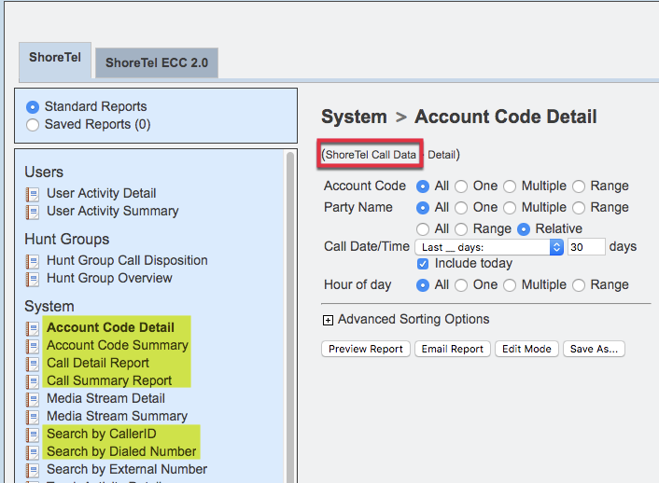Uncheck the Include today checkbox

423,264
